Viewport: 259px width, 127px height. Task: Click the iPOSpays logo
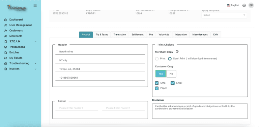17,8
